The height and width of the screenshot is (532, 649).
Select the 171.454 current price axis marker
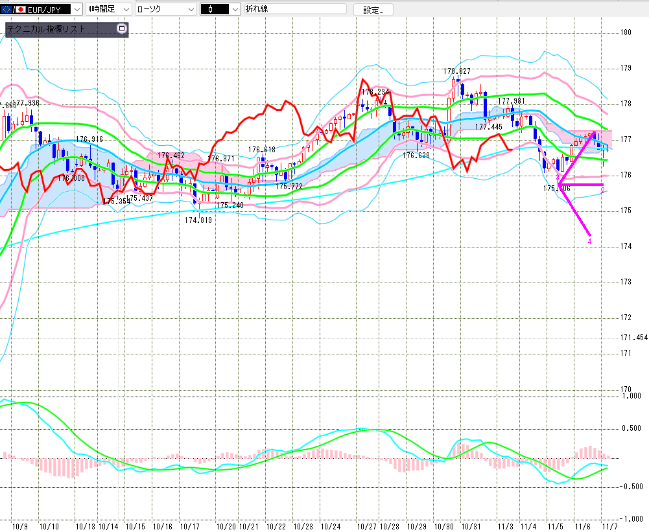[633, 338]
